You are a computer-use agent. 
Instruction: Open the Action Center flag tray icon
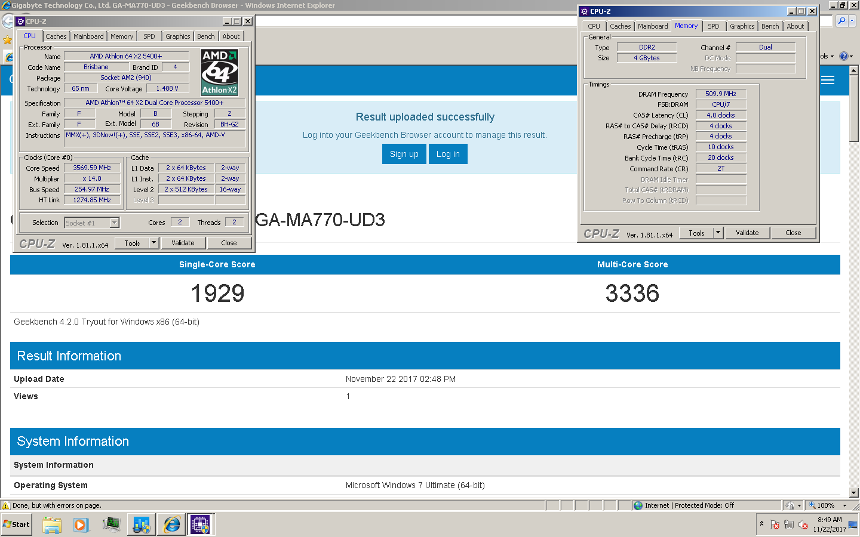pyautogui.click(x=775, y=525)
